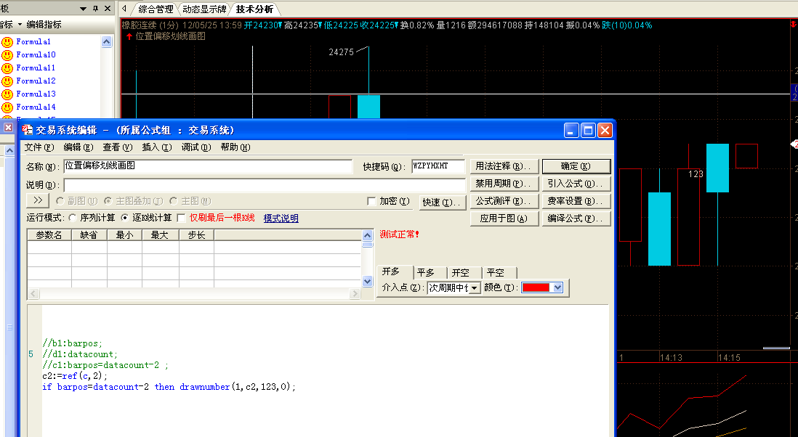The height and width of the screenshot is (437, 798).
Task: Click the pin icon on the side panel header
Action: tap(96, 9)
